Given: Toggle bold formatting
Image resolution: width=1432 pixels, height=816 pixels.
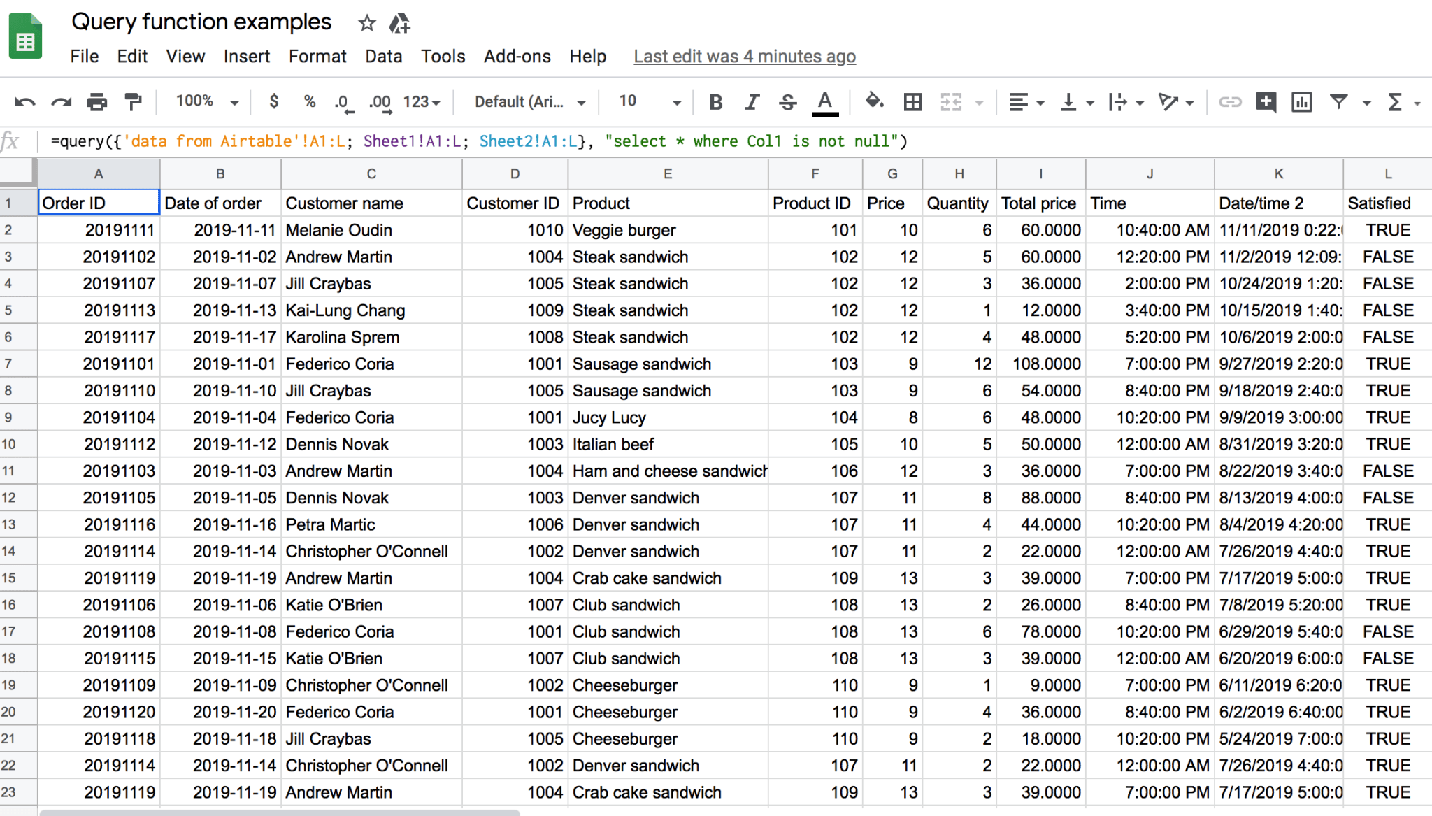Looking at the screenshot, I should (x=715, y=102).
